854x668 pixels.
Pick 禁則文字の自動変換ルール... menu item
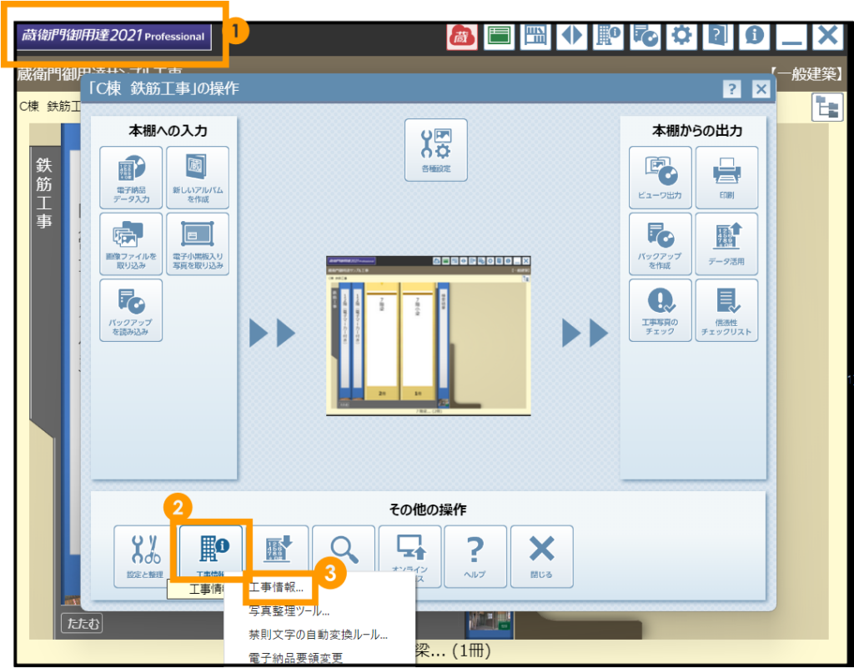pyautogui.click(x=318, y=635)
